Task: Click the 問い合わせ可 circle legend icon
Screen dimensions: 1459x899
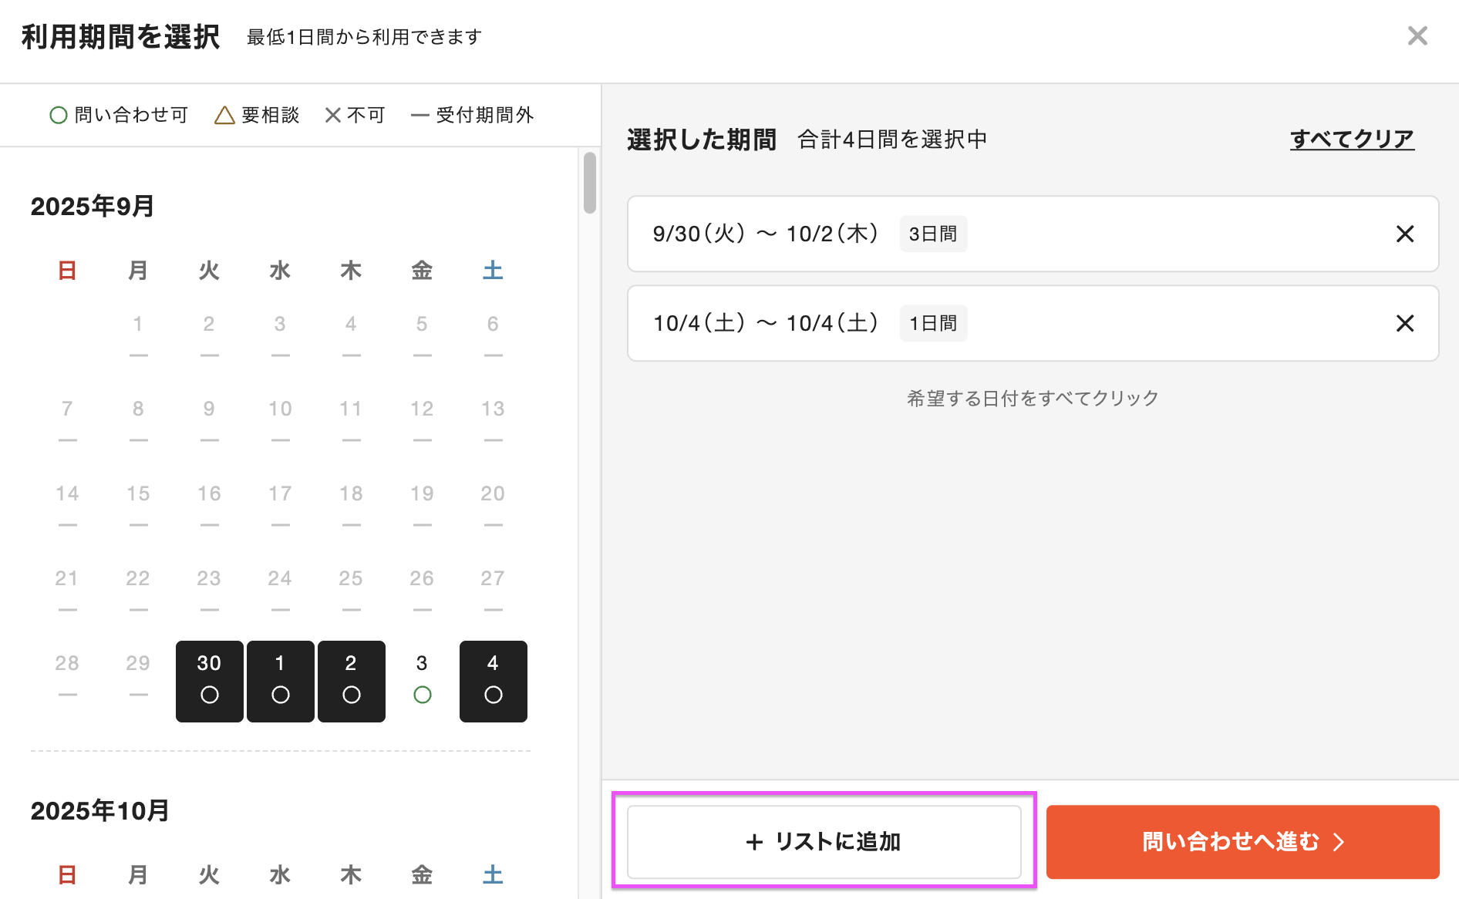Action: [59, 114]
